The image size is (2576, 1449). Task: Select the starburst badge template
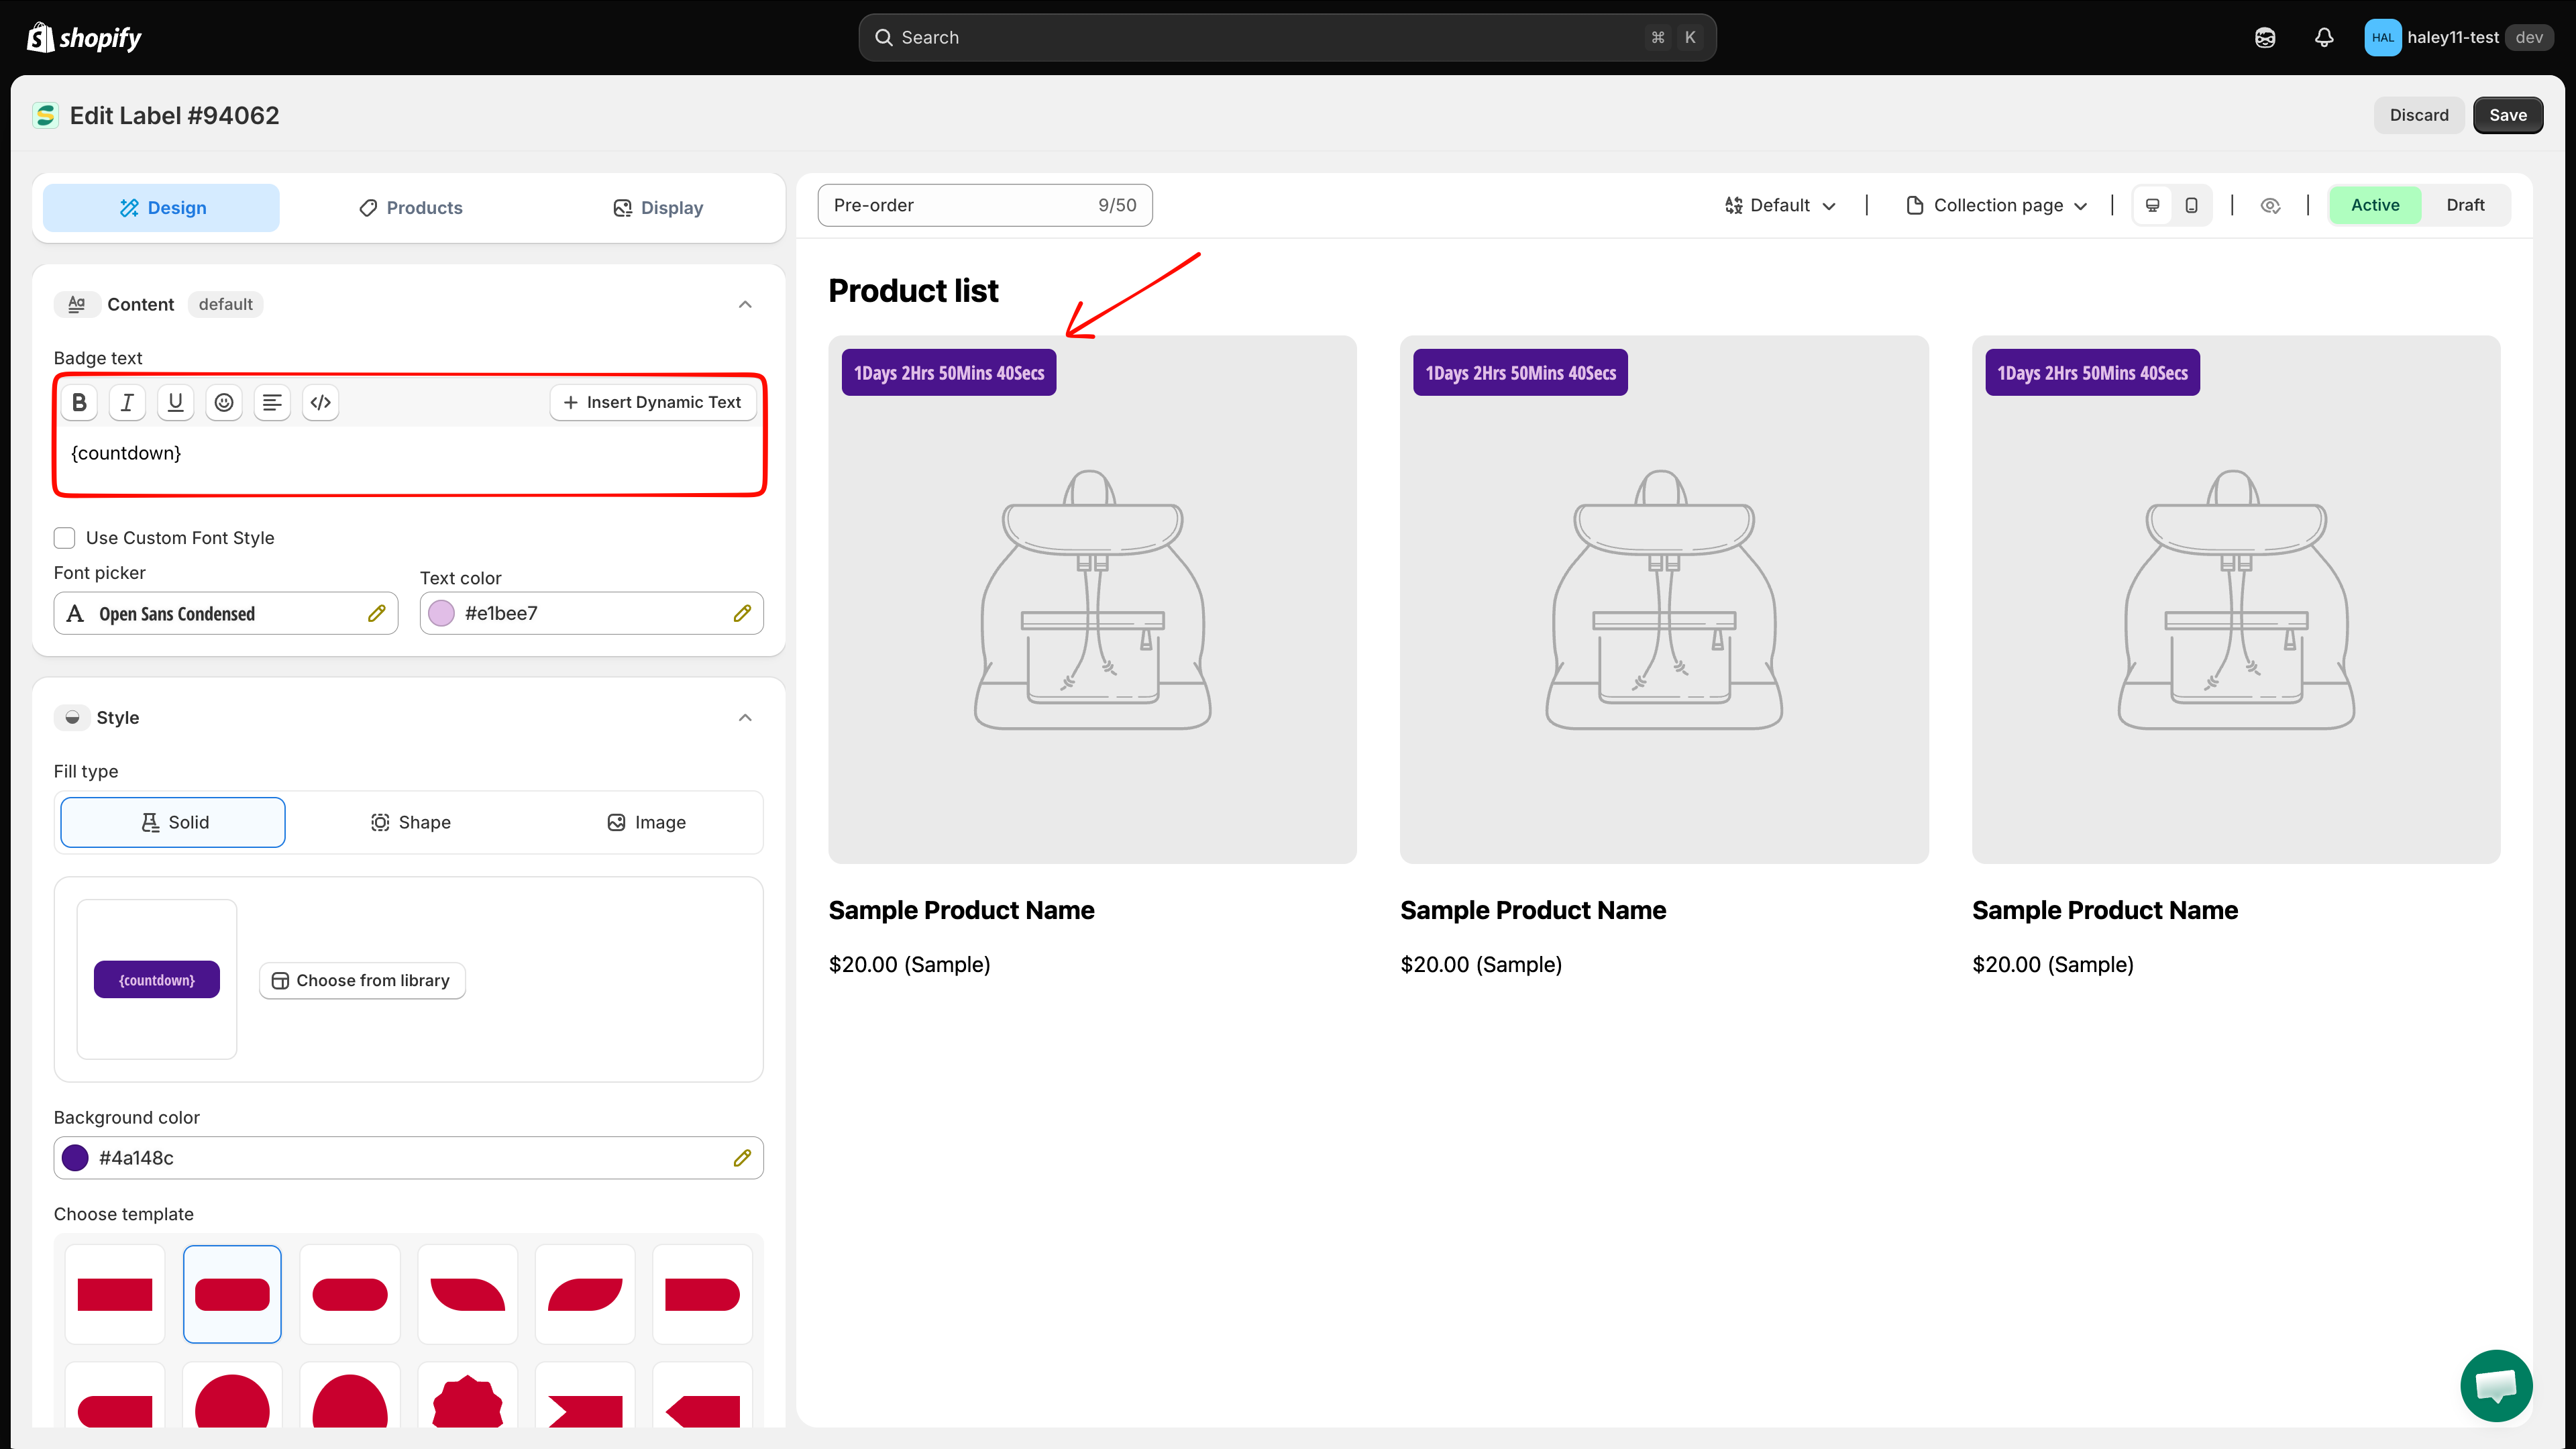pos(467,1397)
